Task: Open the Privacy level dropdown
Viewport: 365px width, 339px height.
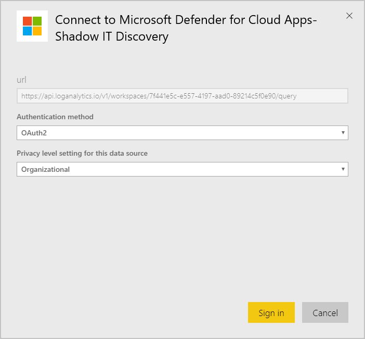Action: click(x=182, y=169)
